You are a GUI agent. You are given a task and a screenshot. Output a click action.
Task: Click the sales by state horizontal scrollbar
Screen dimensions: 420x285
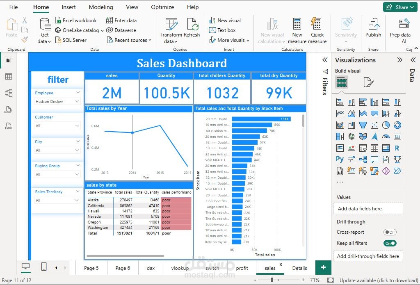pyautogui.click(x=126, y=256)
